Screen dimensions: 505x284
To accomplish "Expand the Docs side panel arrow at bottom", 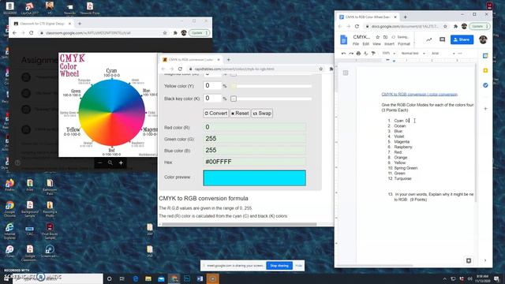I will click(485, 260).
